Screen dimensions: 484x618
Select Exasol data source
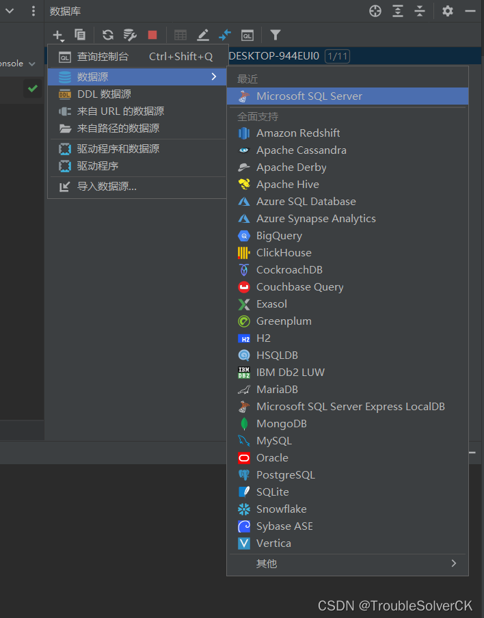(347, 304)
